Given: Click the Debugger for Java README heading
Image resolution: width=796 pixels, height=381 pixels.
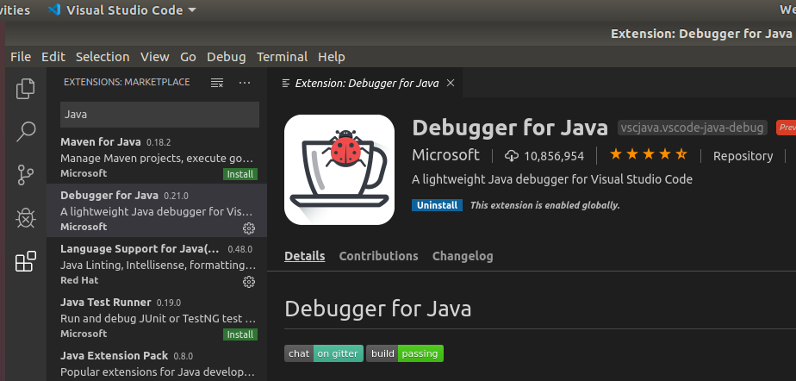Looking at the screenshot, I should click(x=377, y=309).
